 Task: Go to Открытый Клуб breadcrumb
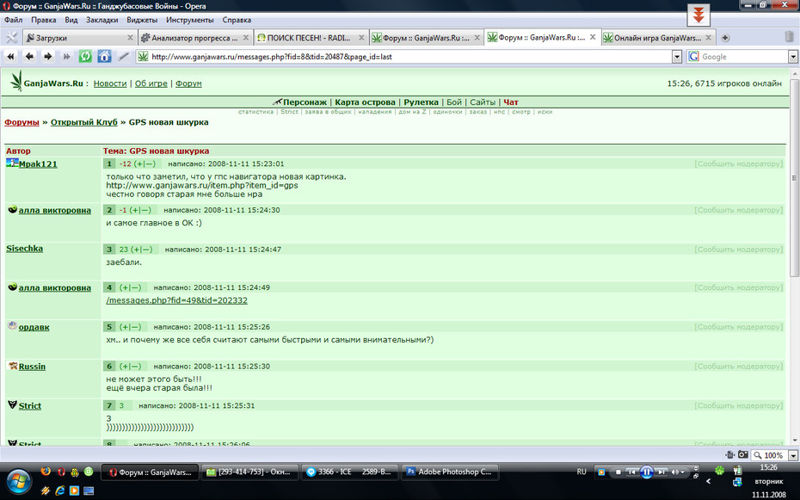point(83,122)
